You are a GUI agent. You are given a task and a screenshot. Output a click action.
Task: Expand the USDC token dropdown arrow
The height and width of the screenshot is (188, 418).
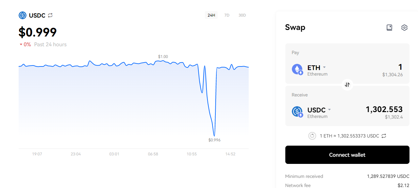pyautogui.click(x=329, y=110)
